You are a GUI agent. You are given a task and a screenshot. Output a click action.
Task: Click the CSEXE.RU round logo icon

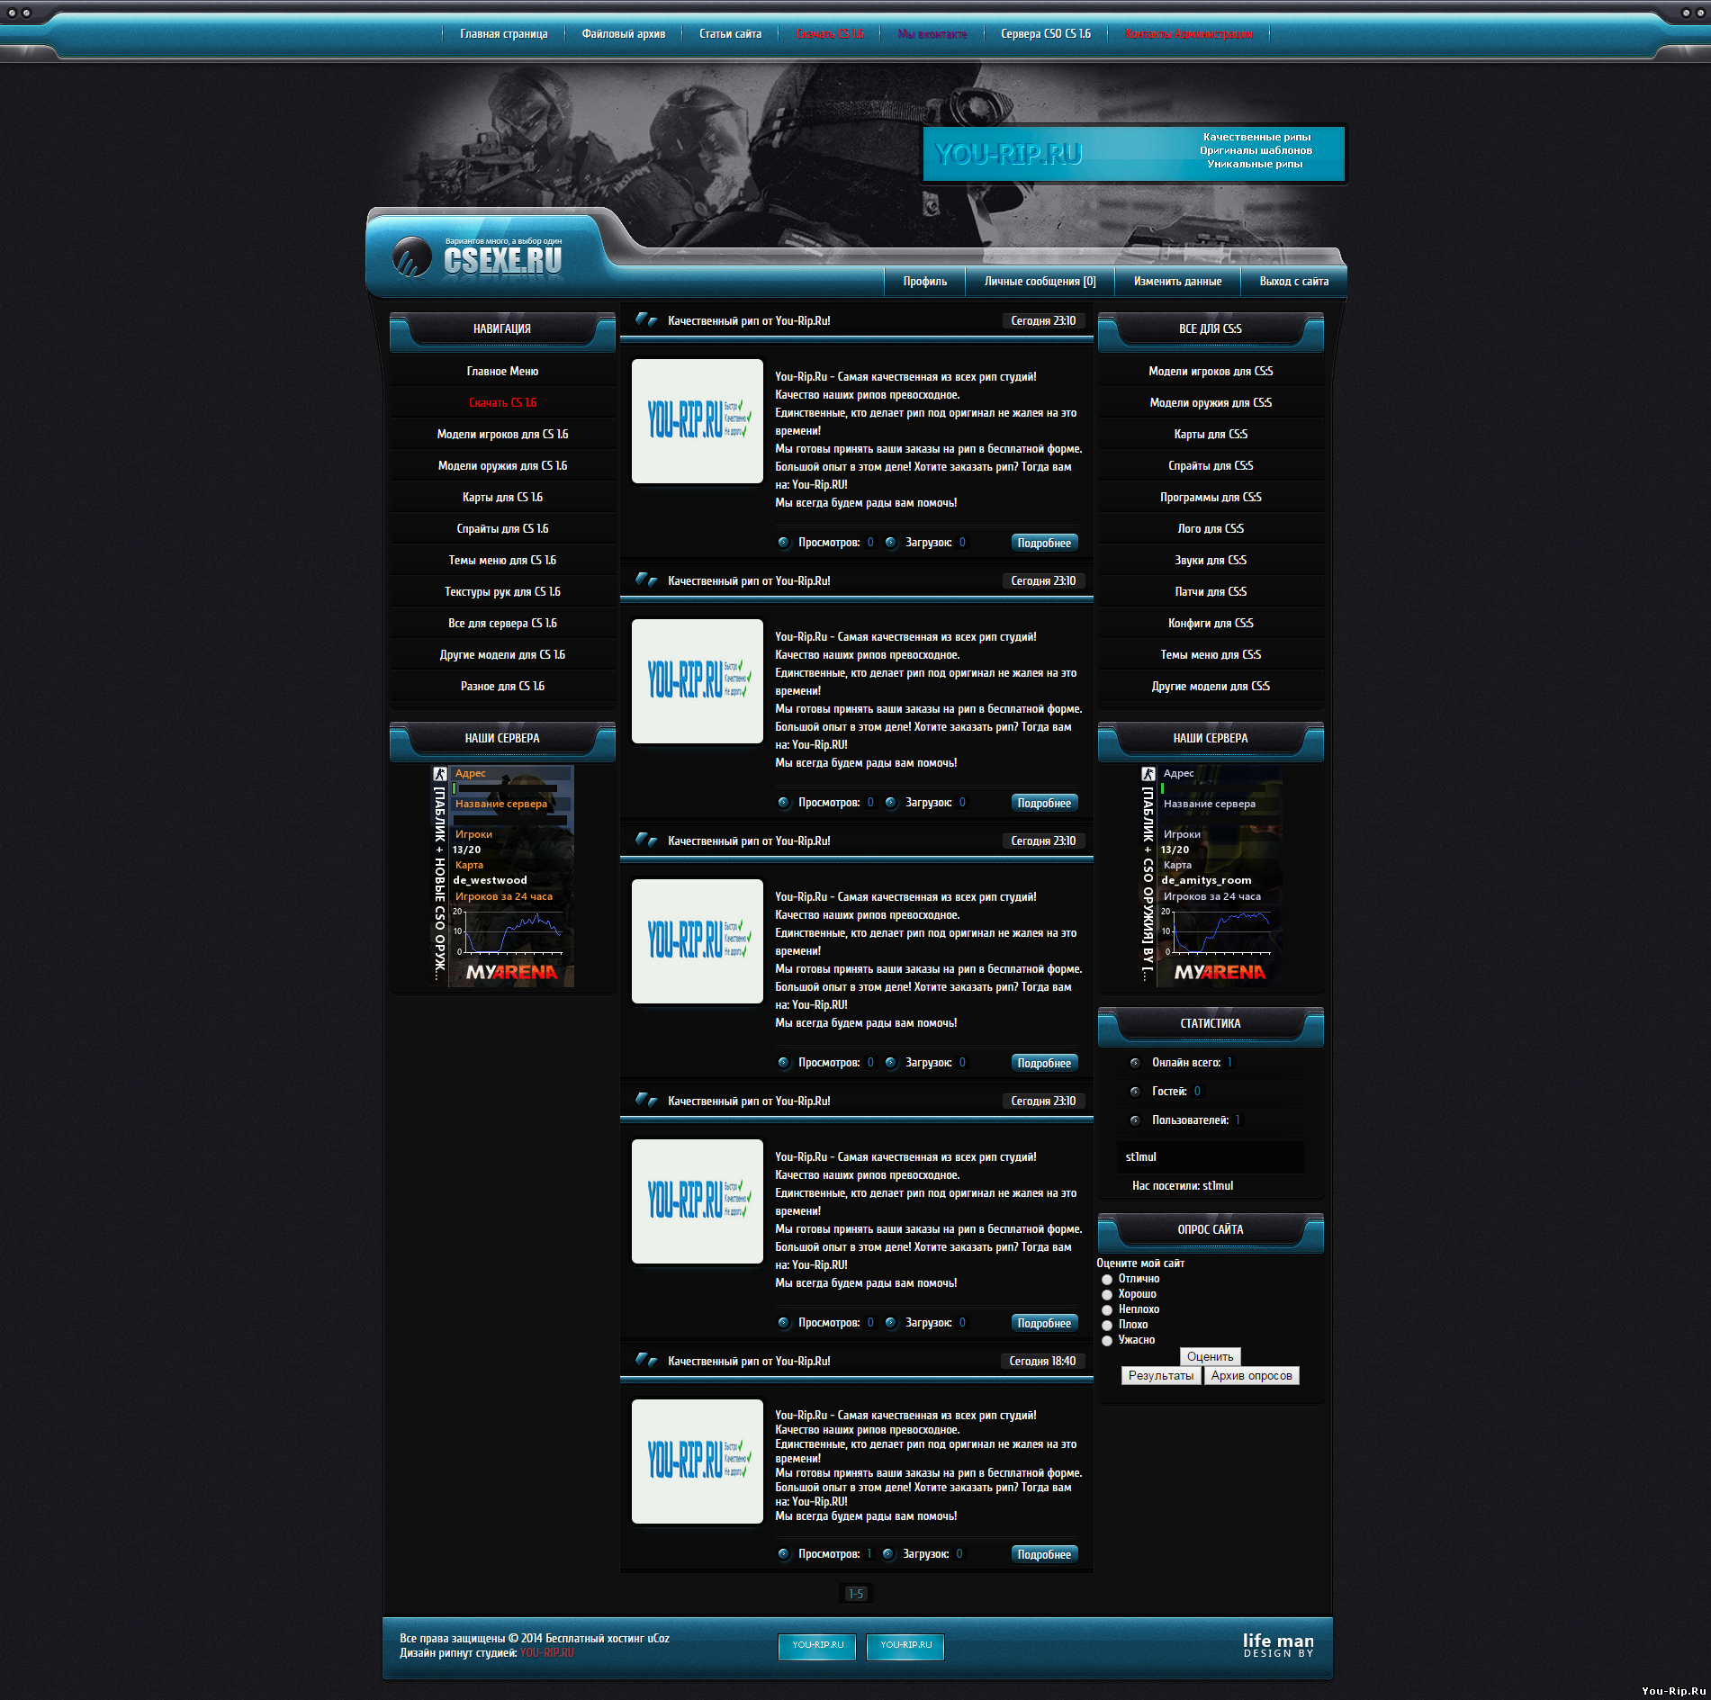(x=411, y=257)
